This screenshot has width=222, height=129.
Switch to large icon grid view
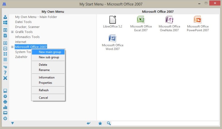(x=5, y=54)
